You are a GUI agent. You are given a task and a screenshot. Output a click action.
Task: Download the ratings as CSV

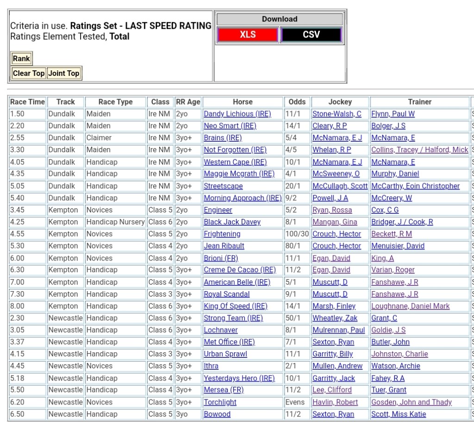point(311,35)
